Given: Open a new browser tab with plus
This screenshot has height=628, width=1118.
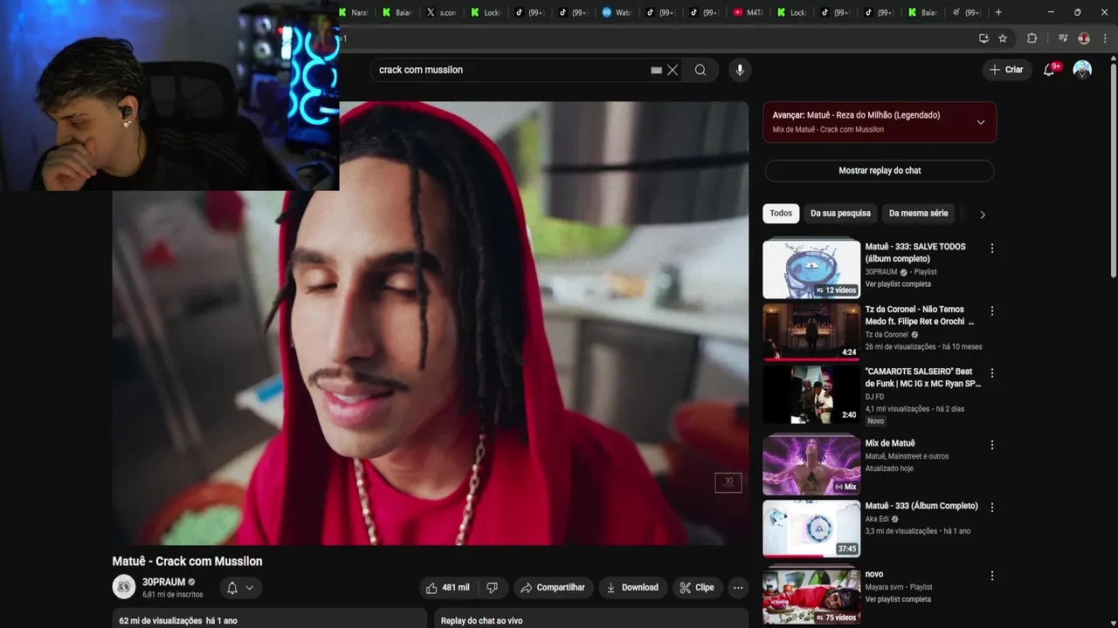Looking at the screenshot, I should point(998,12).
